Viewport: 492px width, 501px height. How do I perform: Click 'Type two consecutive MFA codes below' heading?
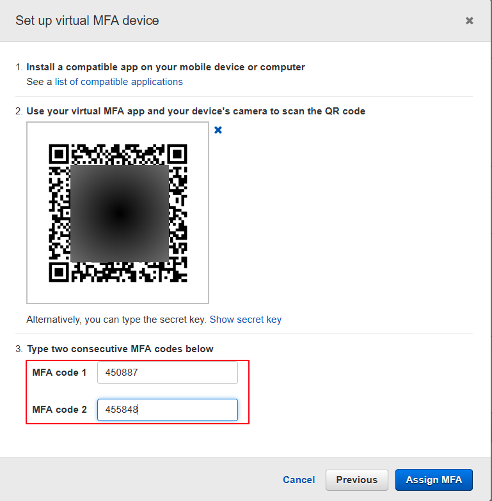tap(120, 349)
